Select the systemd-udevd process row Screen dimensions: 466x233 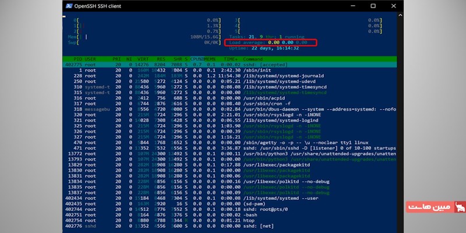click(230, 81)
